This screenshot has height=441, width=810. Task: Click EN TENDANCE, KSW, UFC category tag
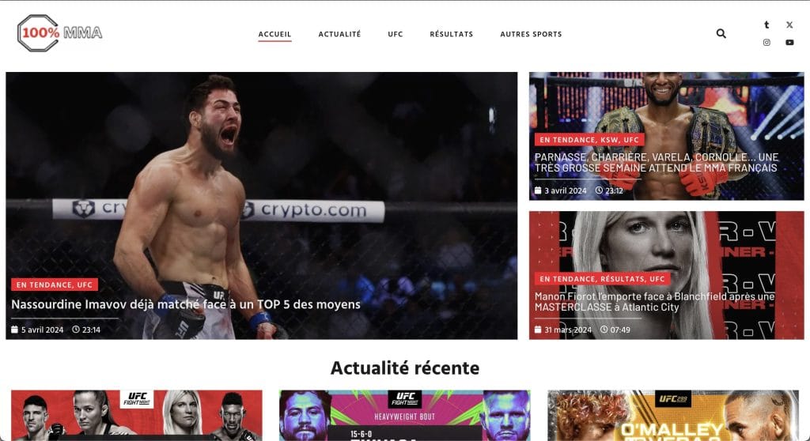(589, 140)
